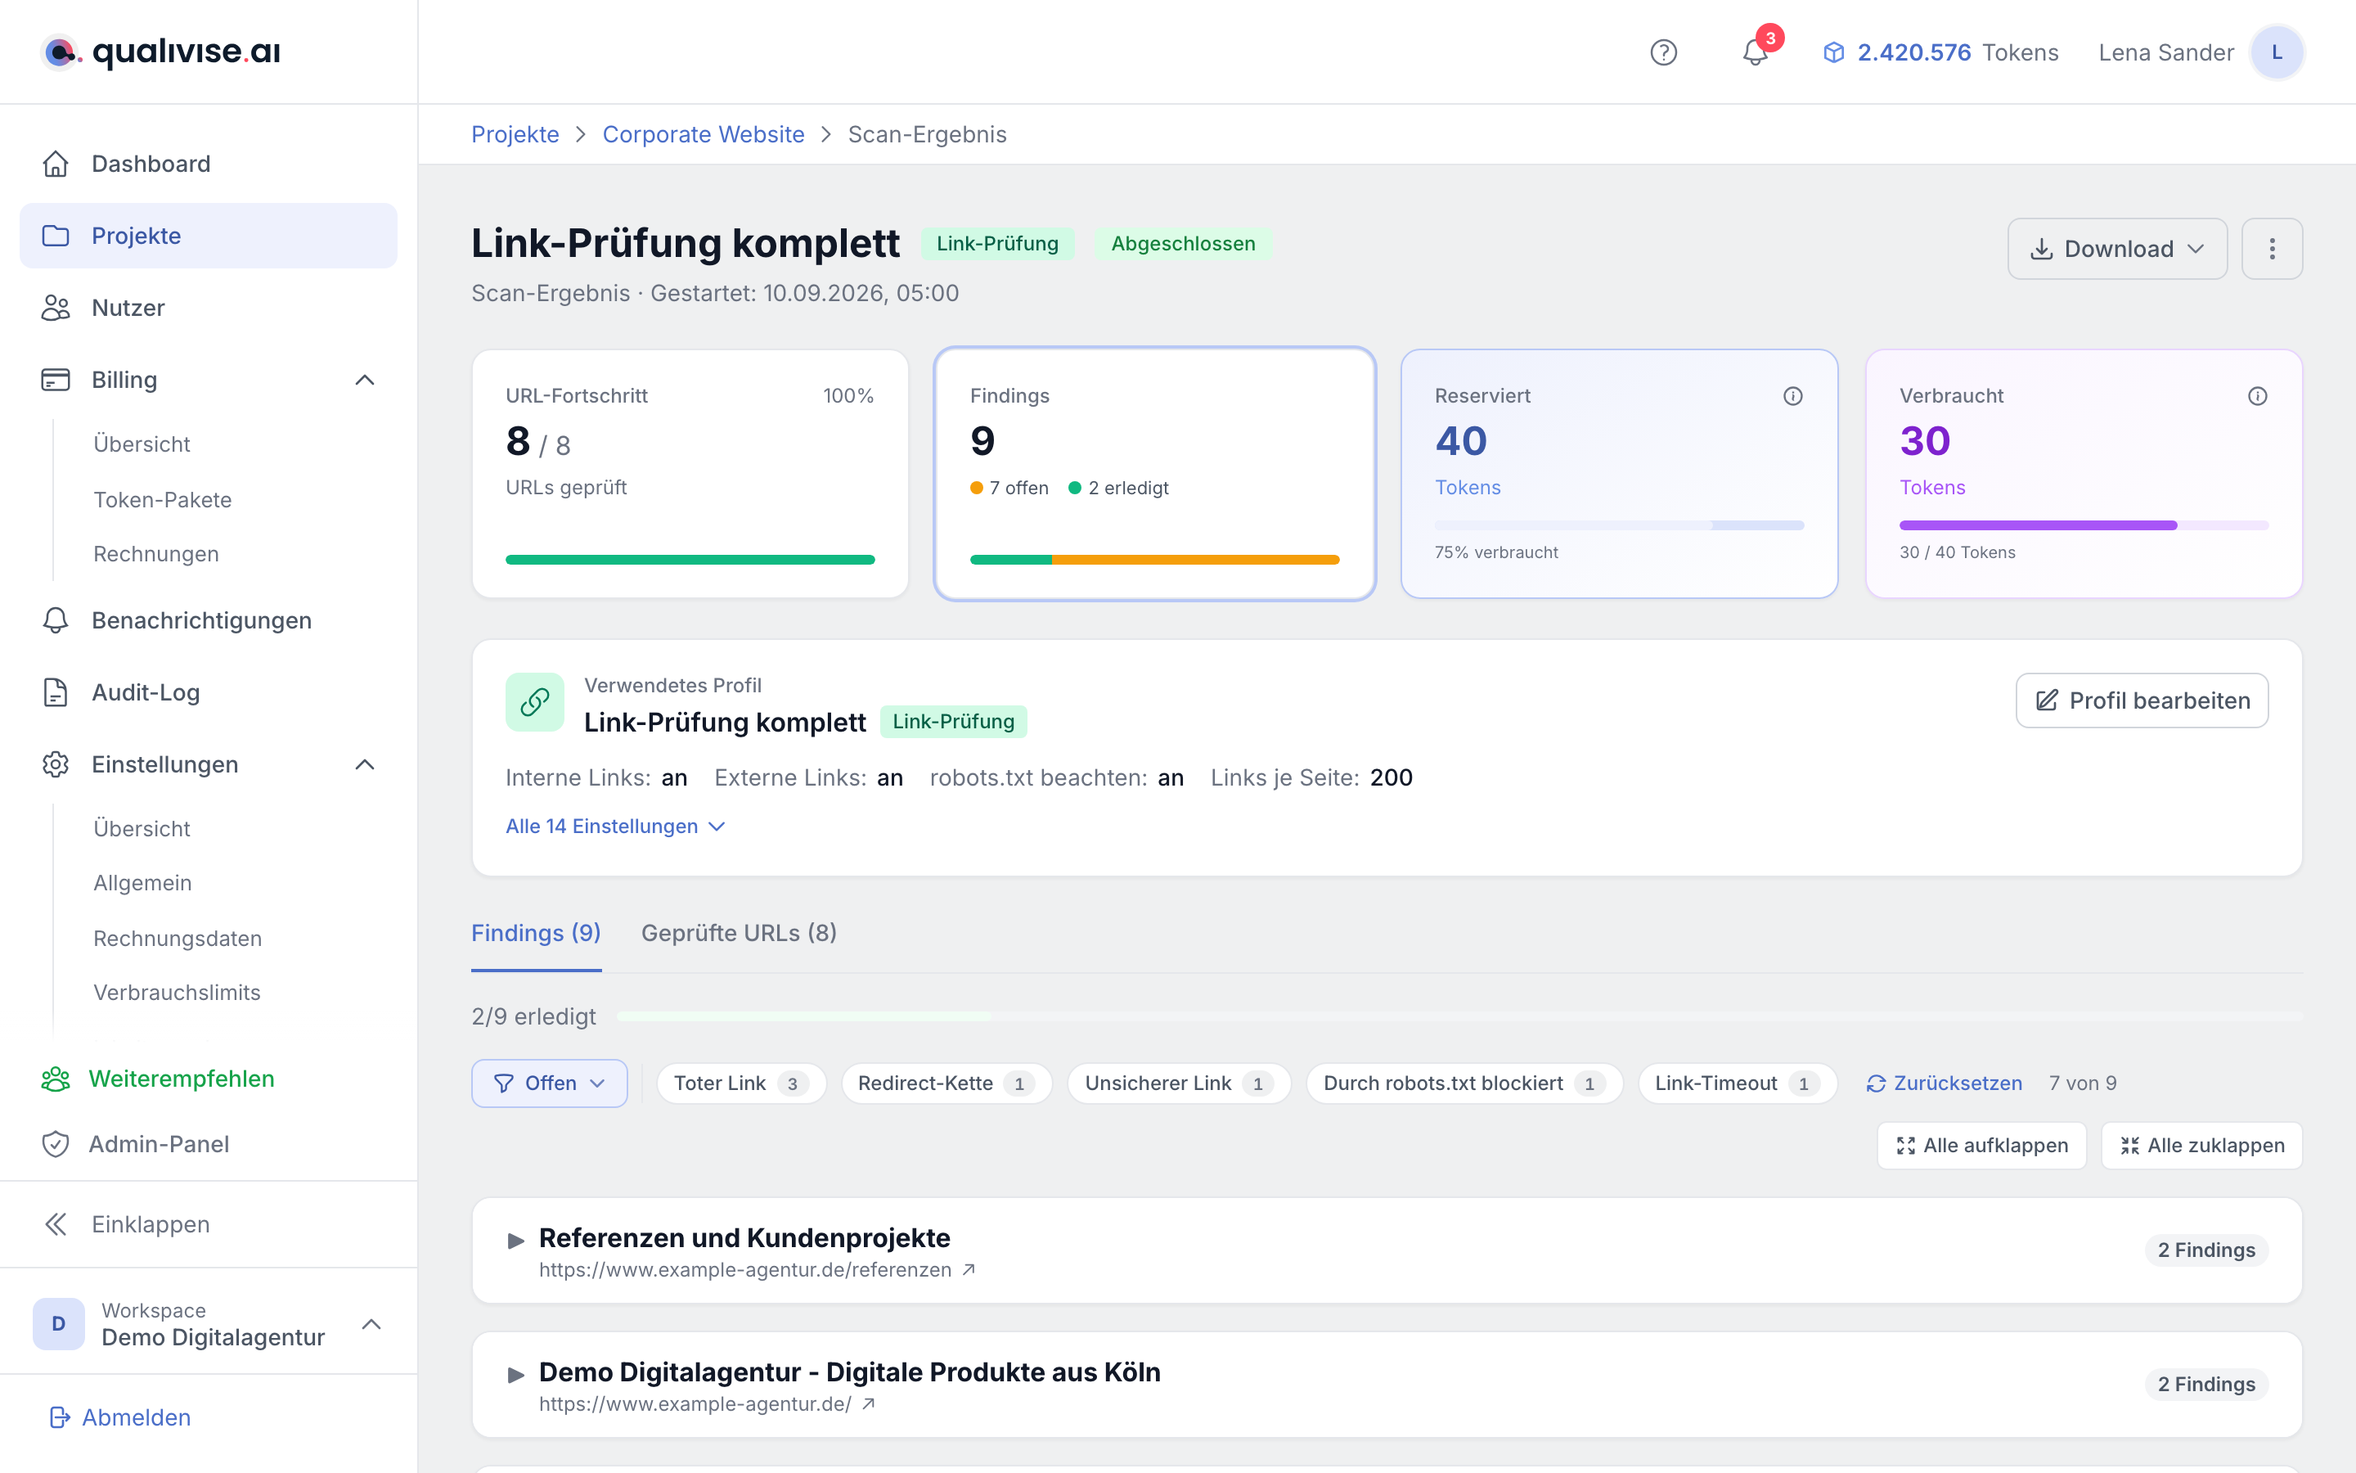
Task: Select the Findings (9) tab
Action: pyautogui.click(x=536, y=933)
